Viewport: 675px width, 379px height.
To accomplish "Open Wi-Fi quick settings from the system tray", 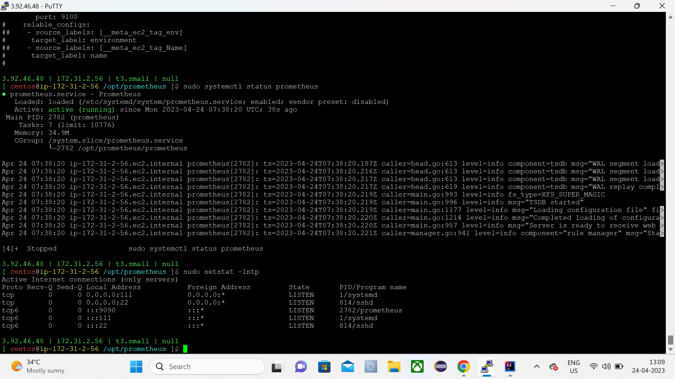I will (594, 366).
